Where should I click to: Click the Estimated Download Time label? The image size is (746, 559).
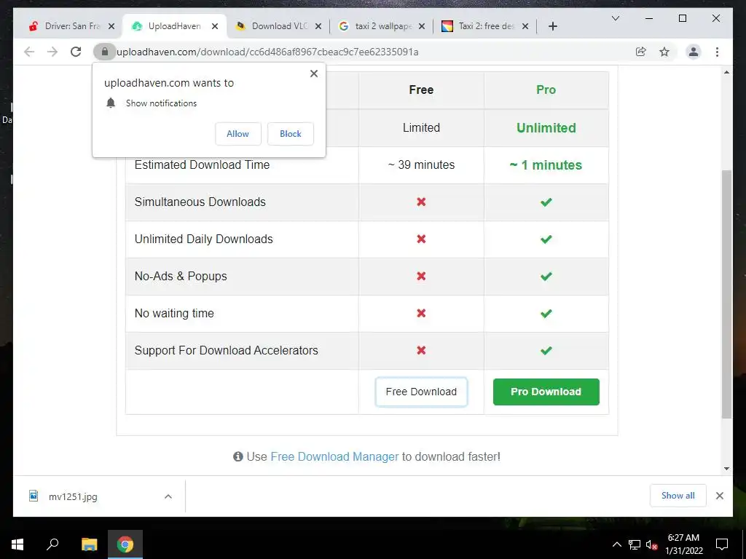pos(203,165)
